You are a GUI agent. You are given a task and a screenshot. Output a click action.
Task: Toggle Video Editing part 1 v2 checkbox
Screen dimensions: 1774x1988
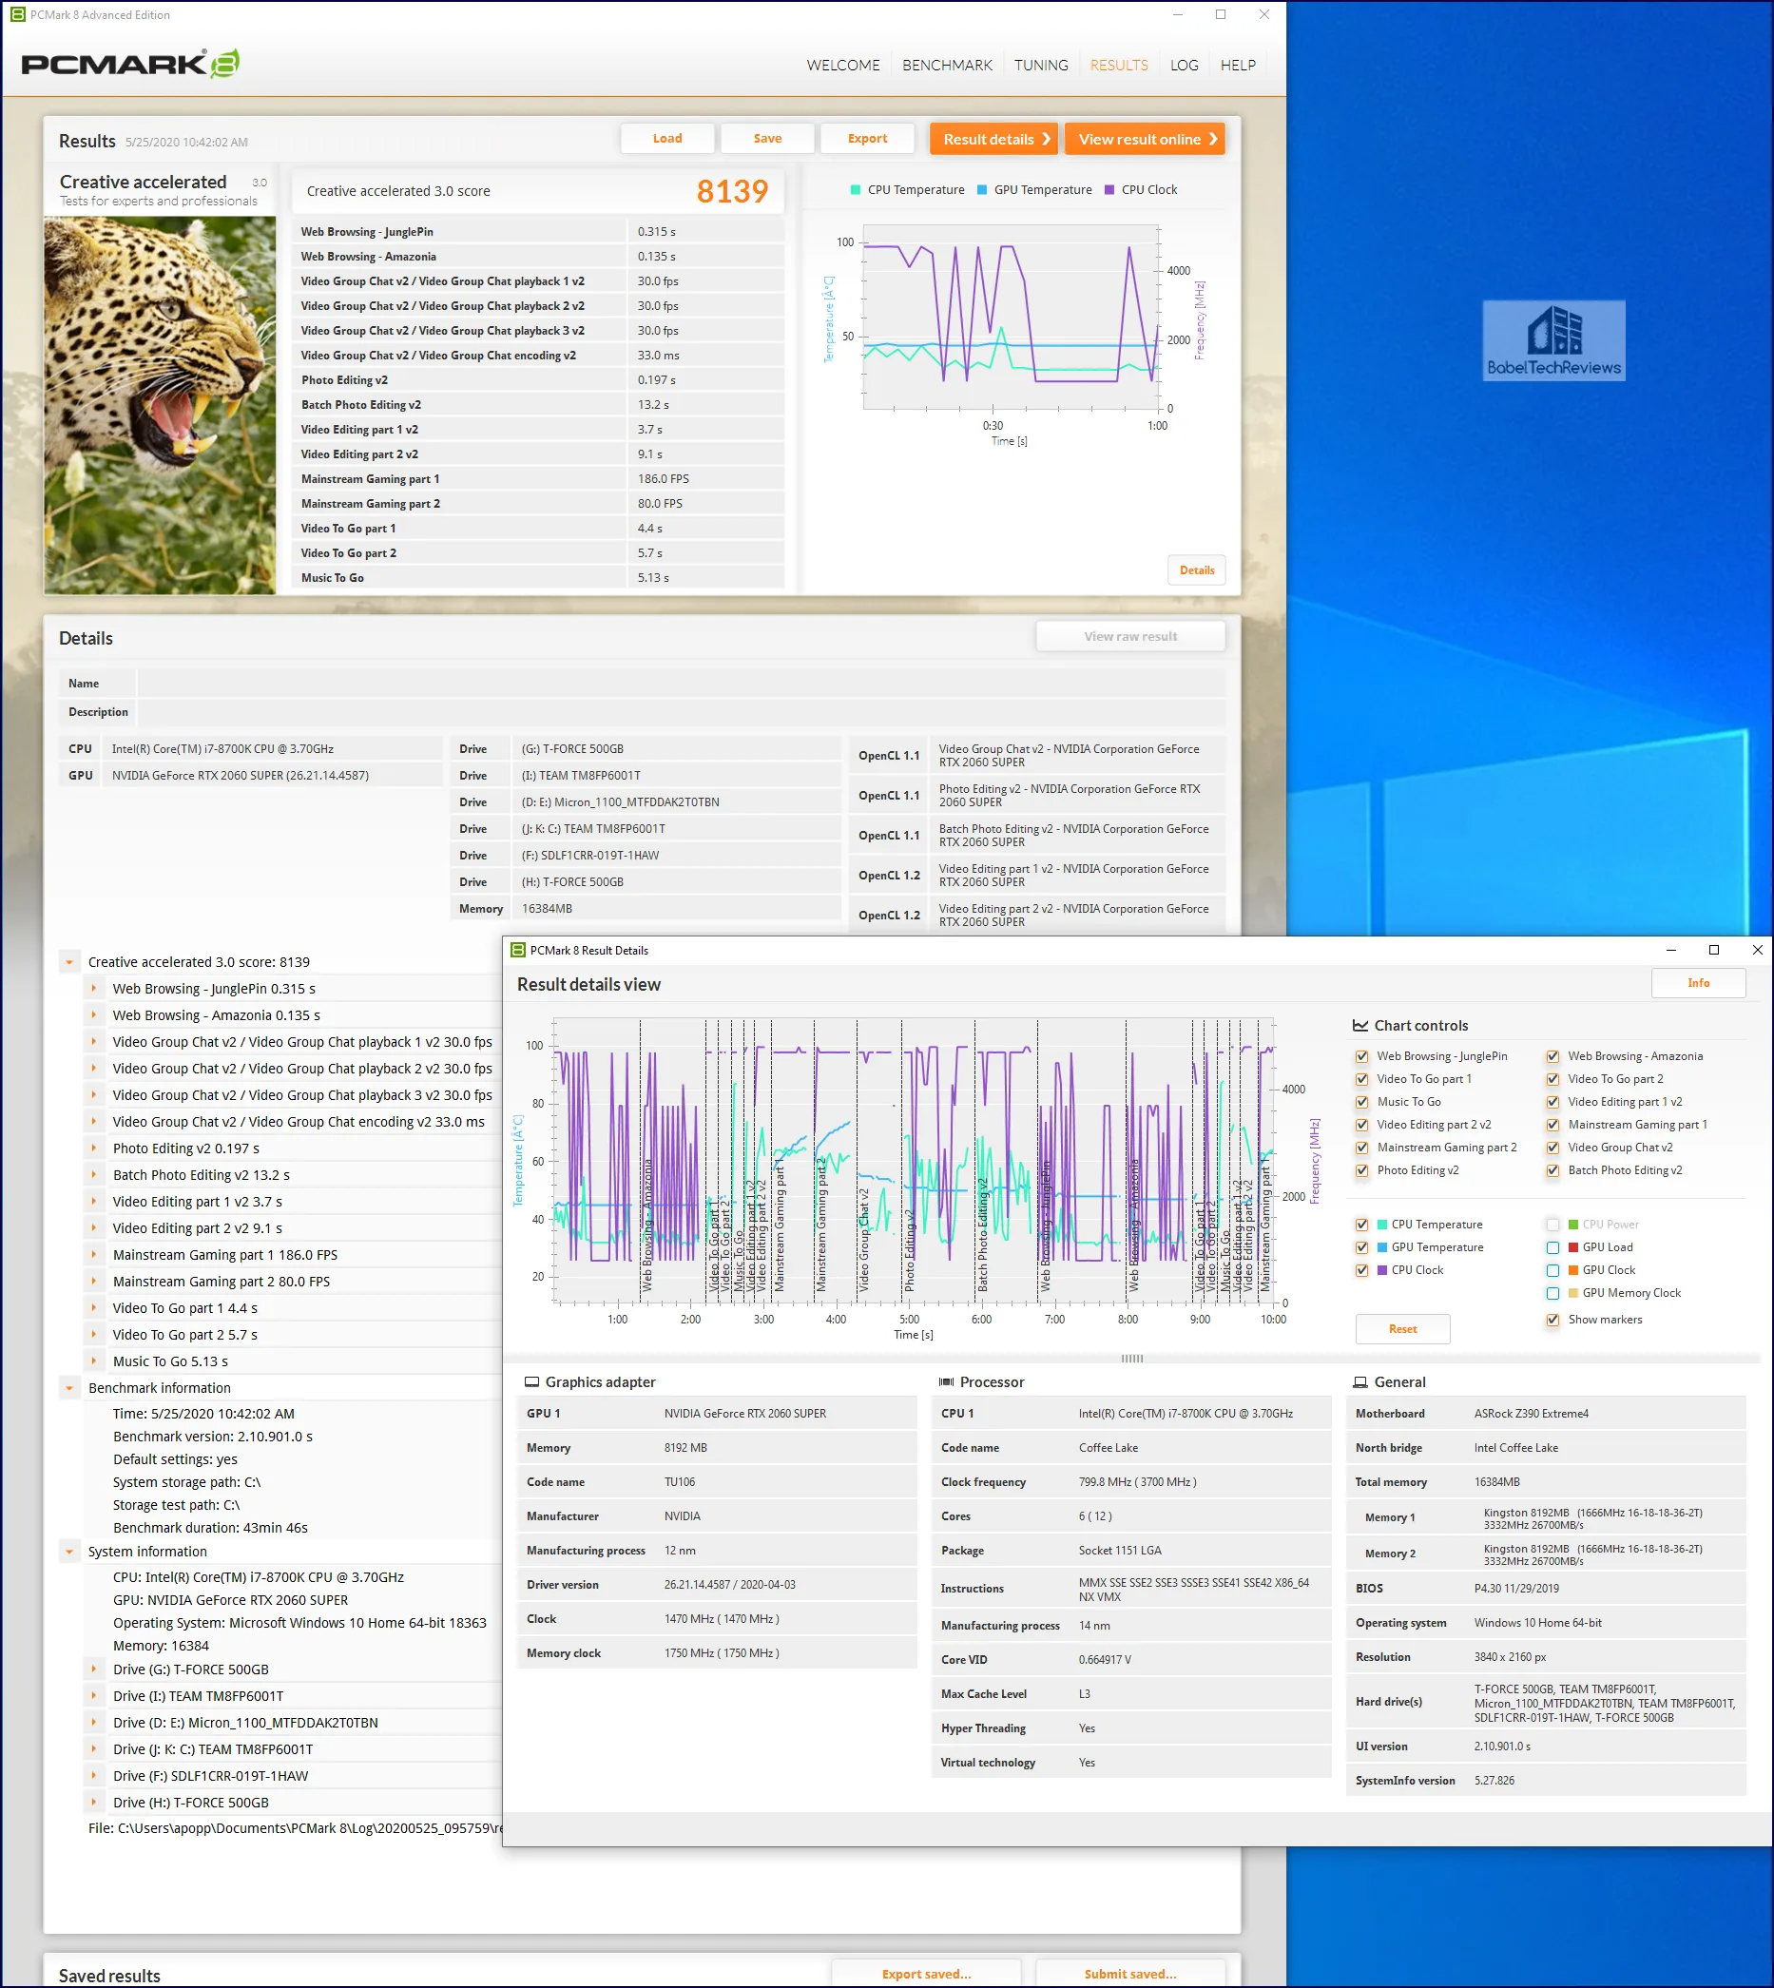[x=1552, y=1102]
